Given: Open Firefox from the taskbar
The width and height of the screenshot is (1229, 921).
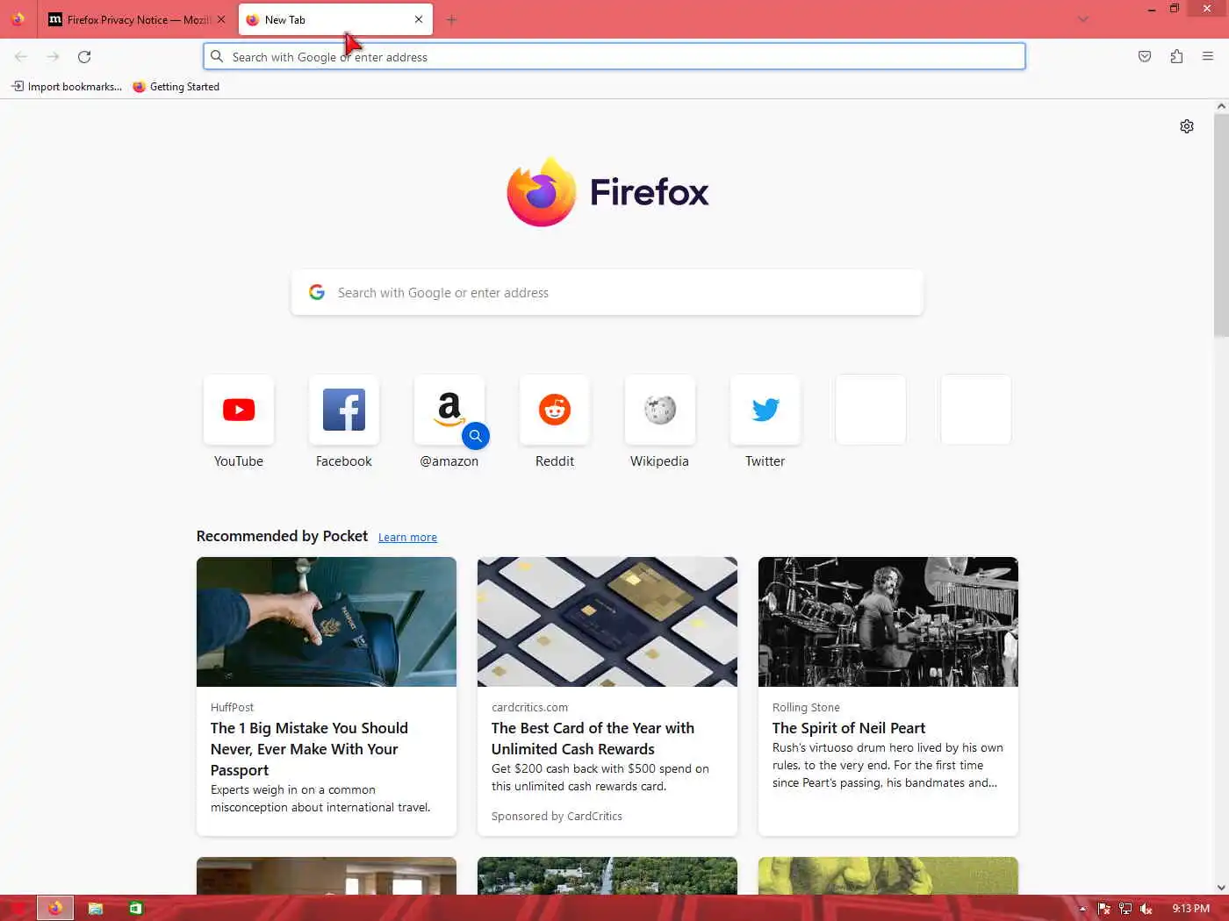Looking at the screenshot, I should (x=55, y=908).
